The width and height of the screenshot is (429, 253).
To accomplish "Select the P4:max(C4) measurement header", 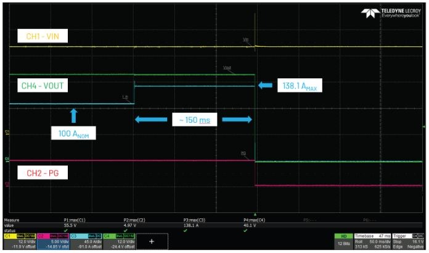I will (254, 220).
